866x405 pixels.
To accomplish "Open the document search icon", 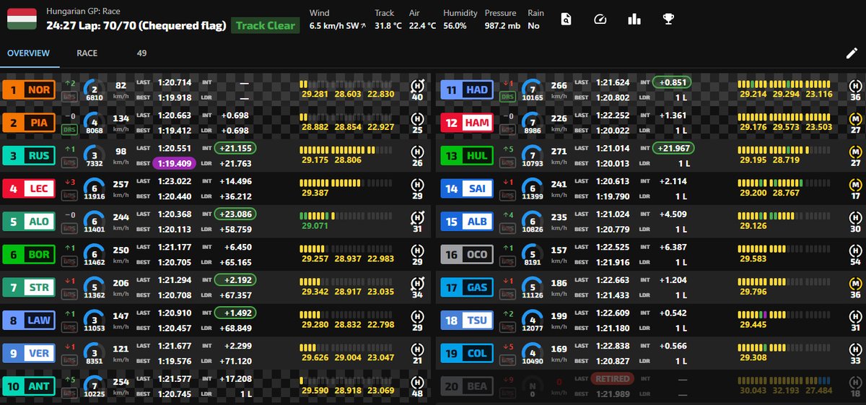I will coord(567,19).
